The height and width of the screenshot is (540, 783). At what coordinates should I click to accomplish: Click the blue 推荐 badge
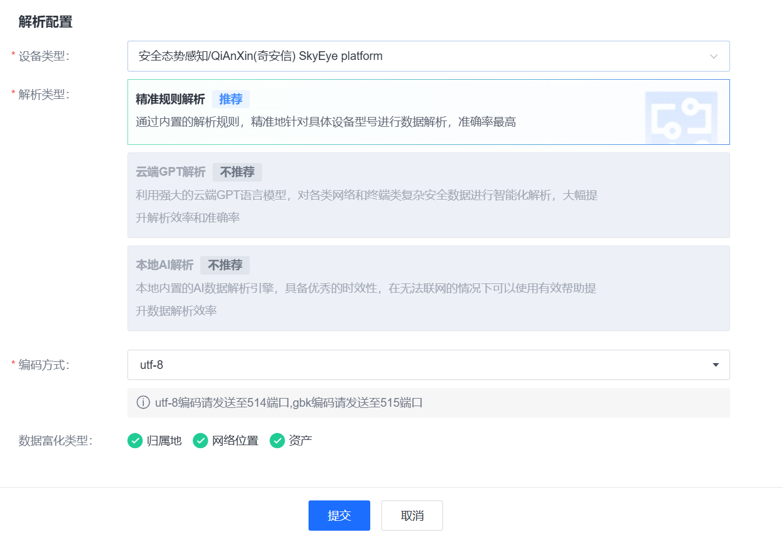pos(231,100)
